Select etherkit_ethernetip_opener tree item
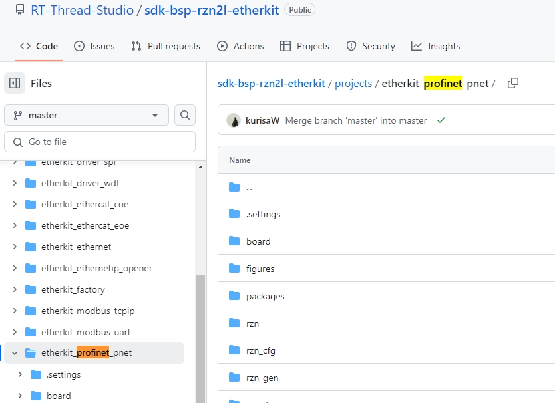 [96, 268]
